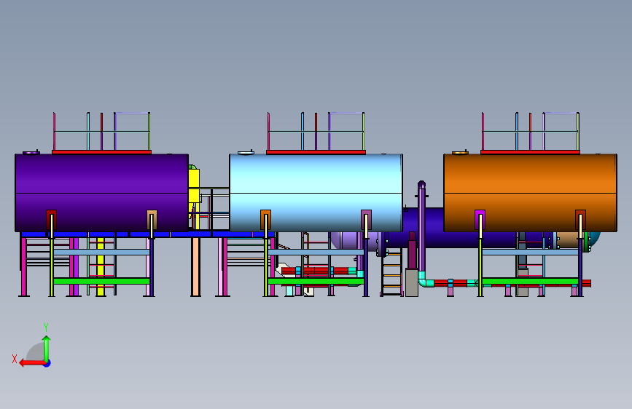Pick the red platform atop the light blue tank
The image size is (632, 409).
click(316, 152)
